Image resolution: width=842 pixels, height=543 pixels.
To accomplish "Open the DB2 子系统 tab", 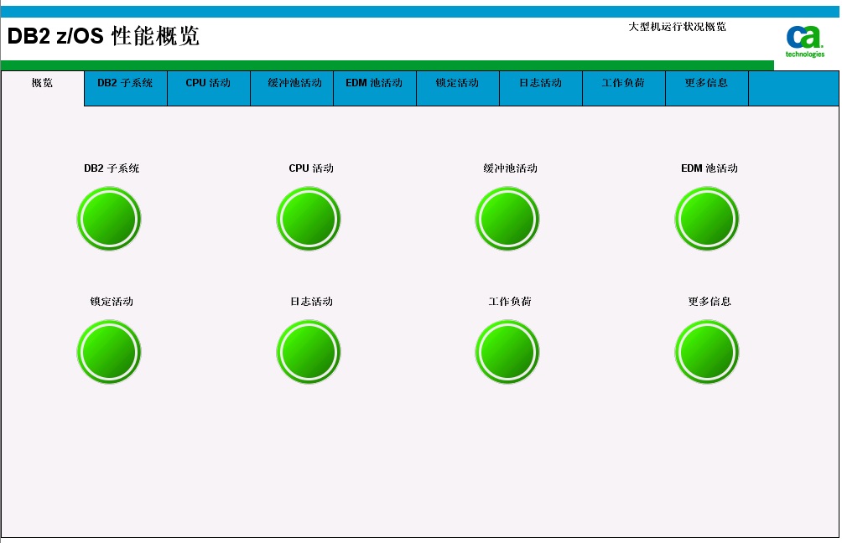I will click(126, 88).
